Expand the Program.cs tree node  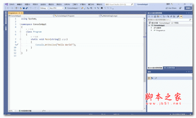click(151, 30)
